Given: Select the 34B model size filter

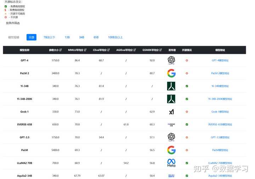Looking at the screenshot, I should click(x=81, y=37).
